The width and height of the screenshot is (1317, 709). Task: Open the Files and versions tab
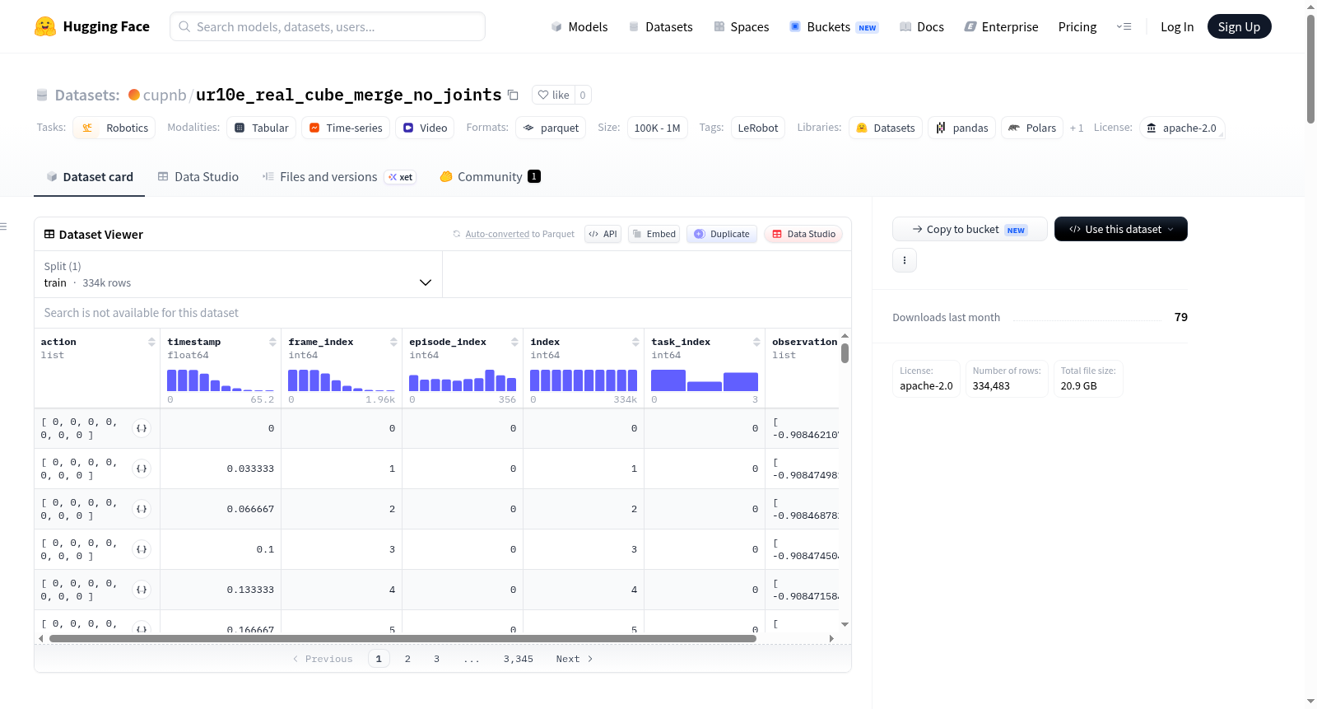(338, 176)
